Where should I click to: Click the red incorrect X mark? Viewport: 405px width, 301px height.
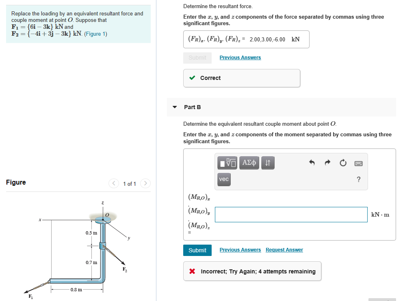click(x=192, y=271)
